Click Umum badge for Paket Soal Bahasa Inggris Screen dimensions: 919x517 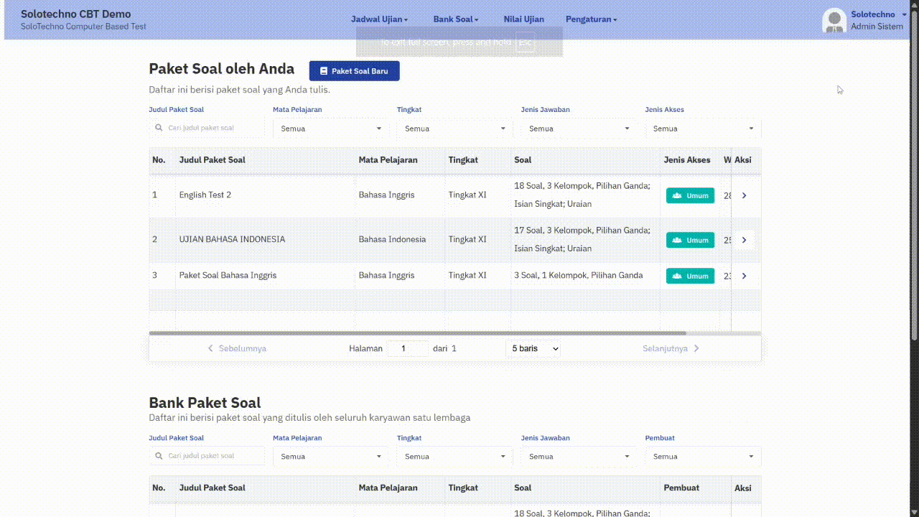[690, 276]
